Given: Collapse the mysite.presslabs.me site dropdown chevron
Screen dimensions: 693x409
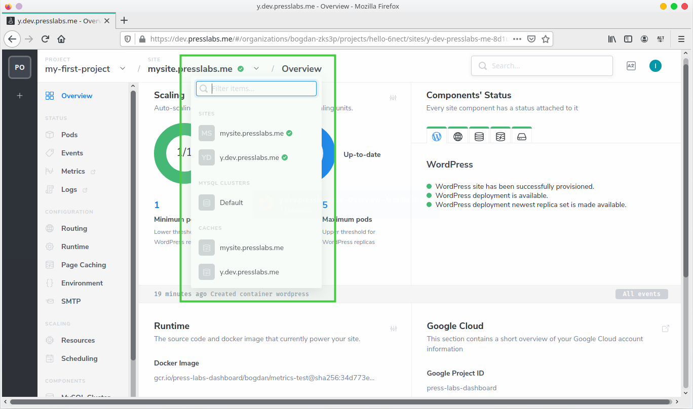Looking at the screenshot, I should click(x=256, y=68).
